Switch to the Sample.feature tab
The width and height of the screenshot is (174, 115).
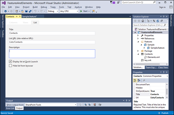[x=29, y=17]
